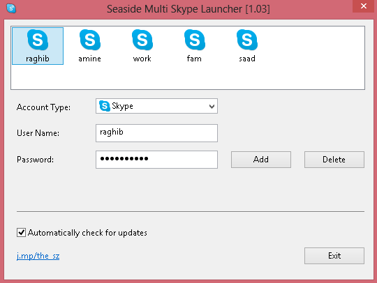
Task: Select the raghib Skype account icon
Action: [x=38, y=46]
